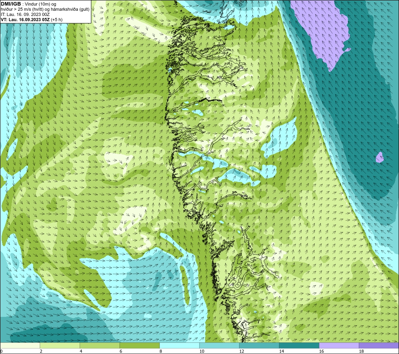This screenshot has width=399, height=354.
Task: Select the olive green 6–8 m/s legend swatch
Action: [x=139, y=345]
